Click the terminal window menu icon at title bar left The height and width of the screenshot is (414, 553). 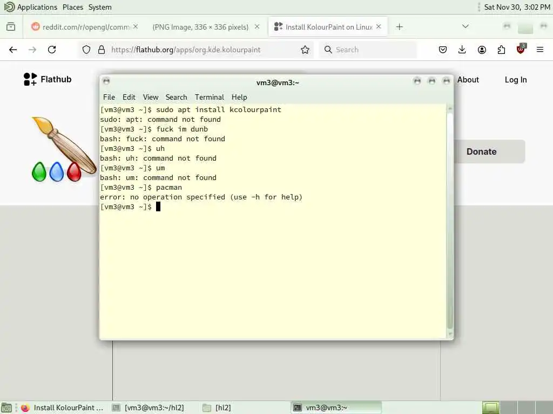point(106,81)
